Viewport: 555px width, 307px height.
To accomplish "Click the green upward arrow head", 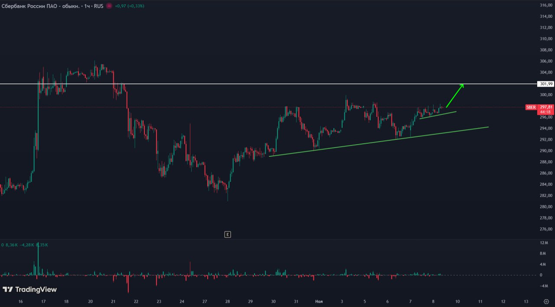I will (x=462, y=85).
